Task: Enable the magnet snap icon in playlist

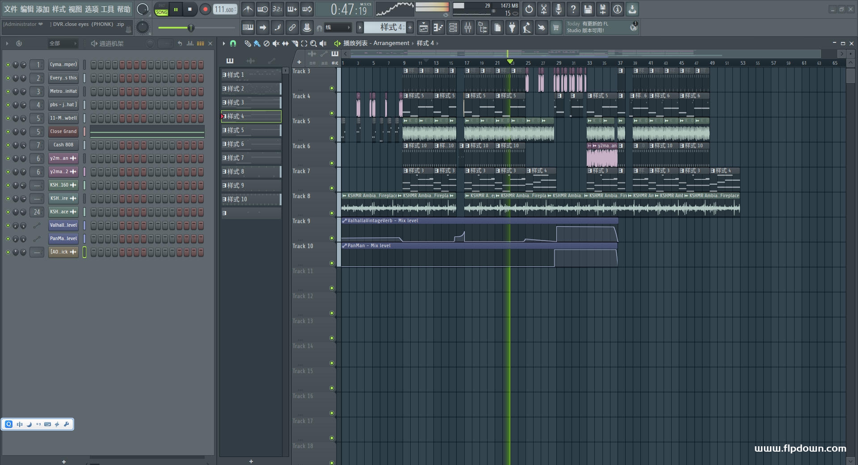Action: click(x=233, y=43)
